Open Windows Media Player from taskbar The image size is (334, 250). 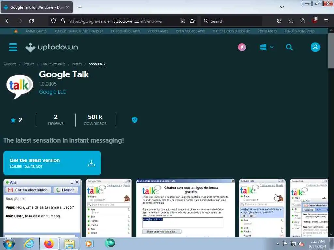(x=89, y=243)
